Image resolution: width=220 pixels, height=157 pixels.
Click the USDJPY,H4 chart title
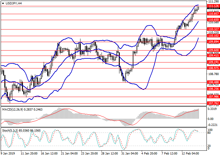[x=13, y=3]
